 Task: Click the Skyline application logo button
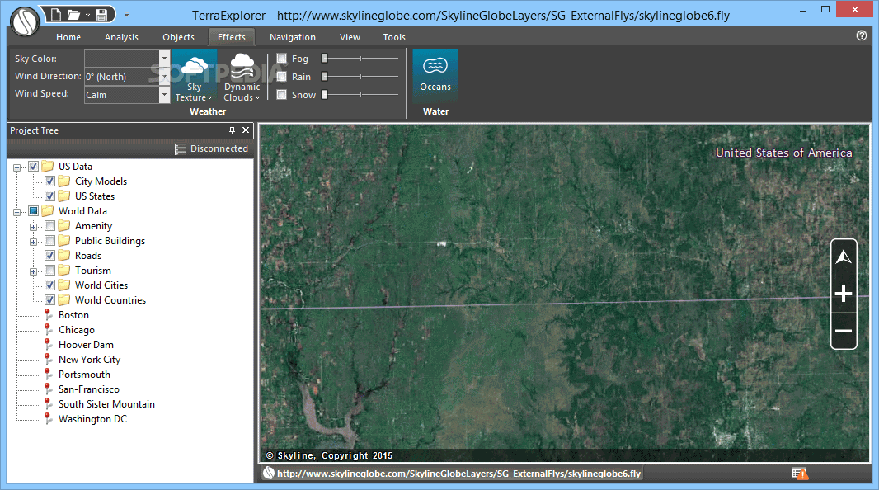[x=24, y=21]
